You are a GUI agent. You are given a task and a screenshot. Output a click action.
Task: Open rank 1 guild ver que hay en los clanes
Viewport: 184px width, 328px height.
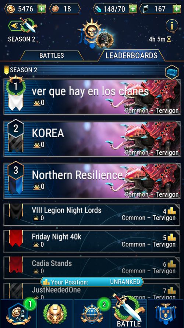coord(92,97)
